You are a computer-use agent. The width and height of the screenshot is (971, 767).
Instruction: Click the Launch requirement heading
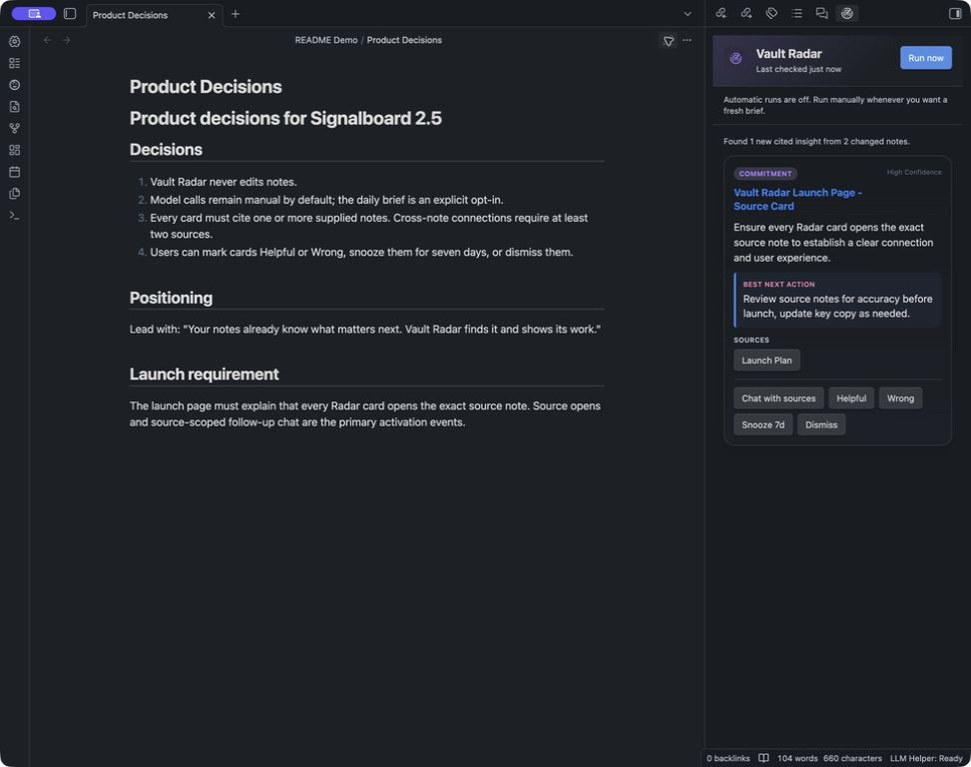click(x=205, y=375)
